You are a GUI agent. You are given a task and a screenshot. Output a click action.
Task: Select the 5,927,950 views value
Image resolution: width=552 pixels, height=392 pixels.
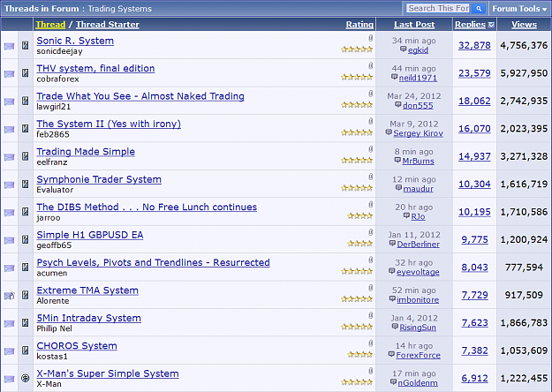[524, 73]
